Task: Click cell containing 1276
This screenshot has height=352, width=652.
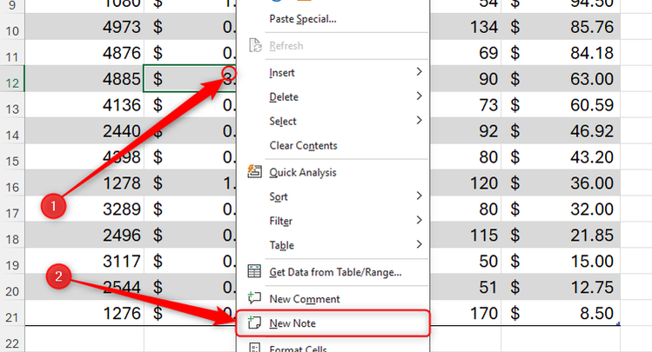Action: pos(84,313)
